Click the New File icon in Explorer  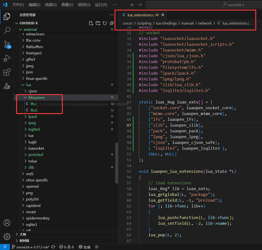coord(91,23)
